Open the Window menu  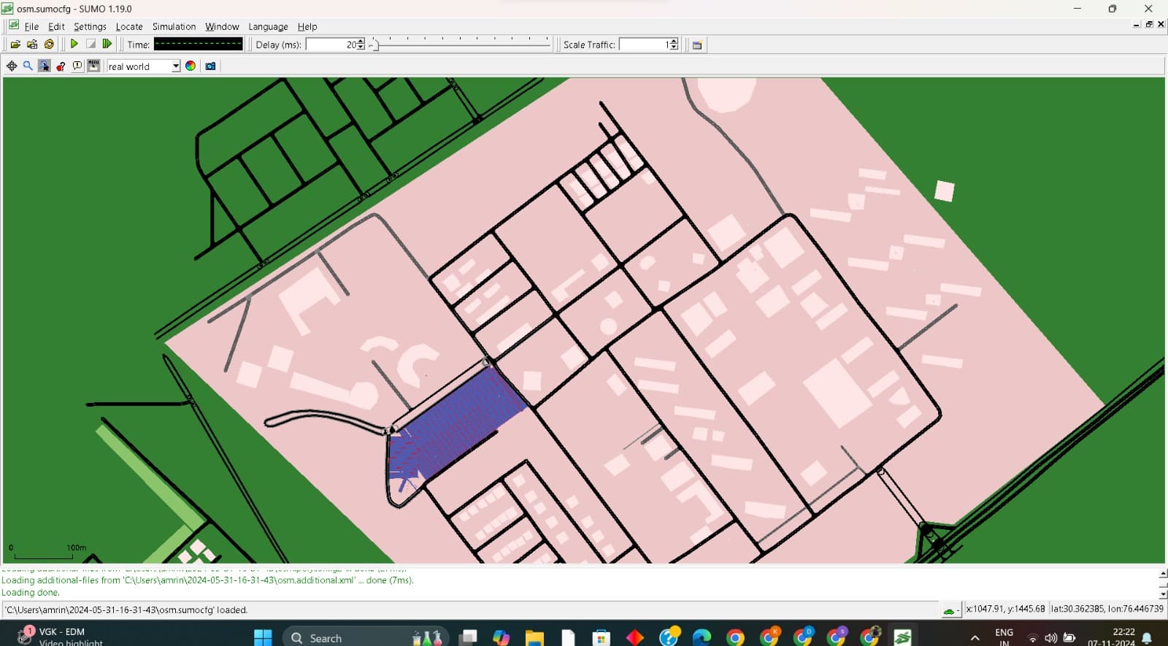pyautogui.click(x=222, y=26)
